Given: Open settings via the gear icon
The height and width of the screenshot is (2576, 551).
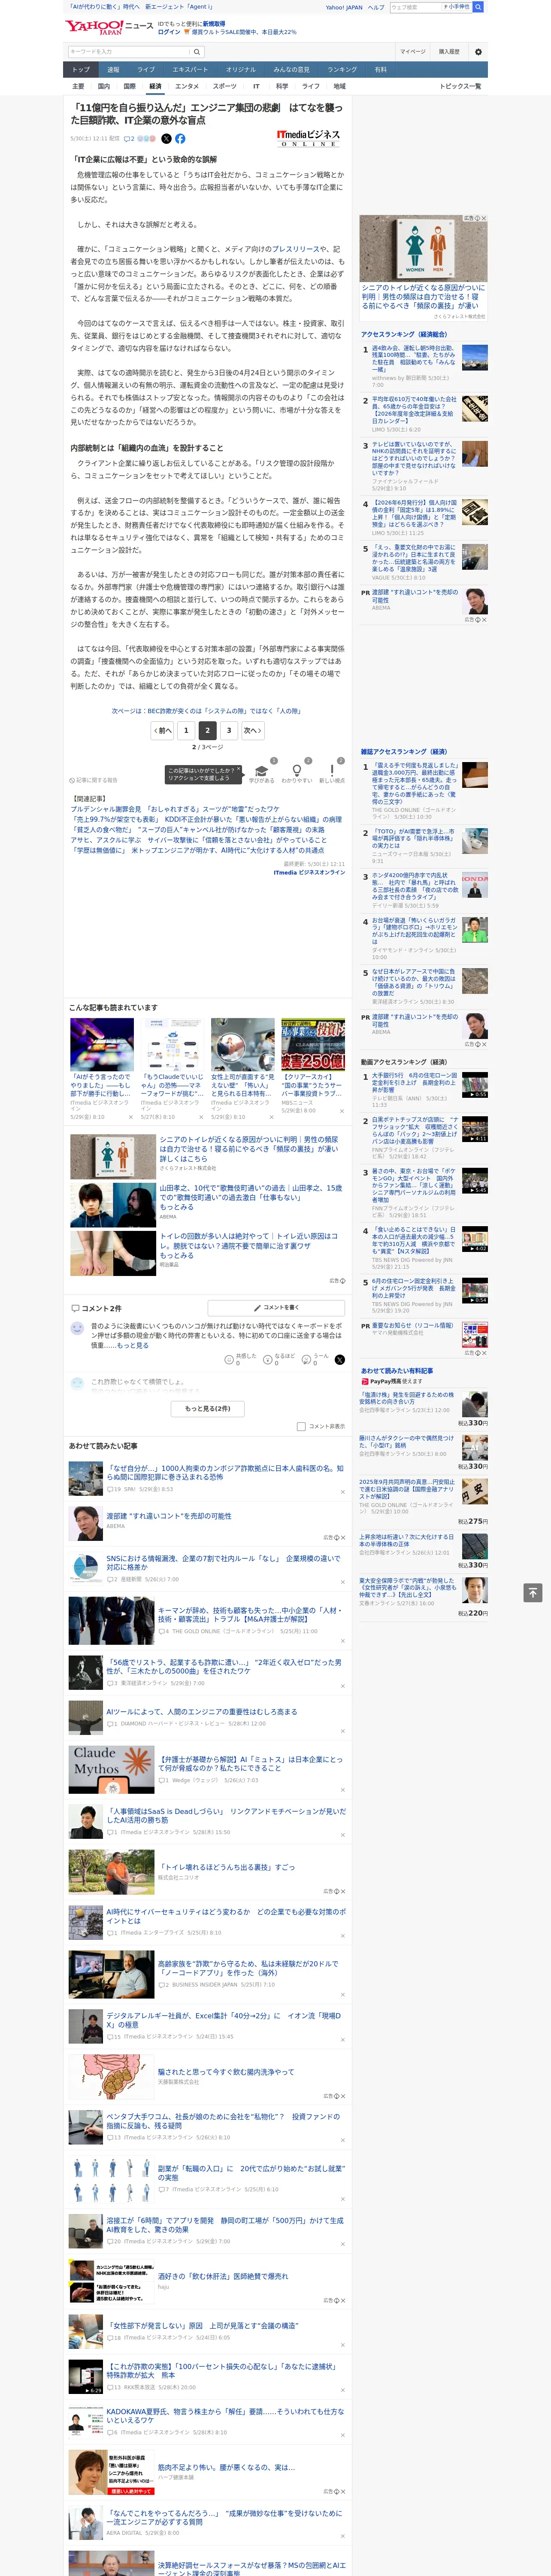Looking at the screenshot, I should [478, 52].
